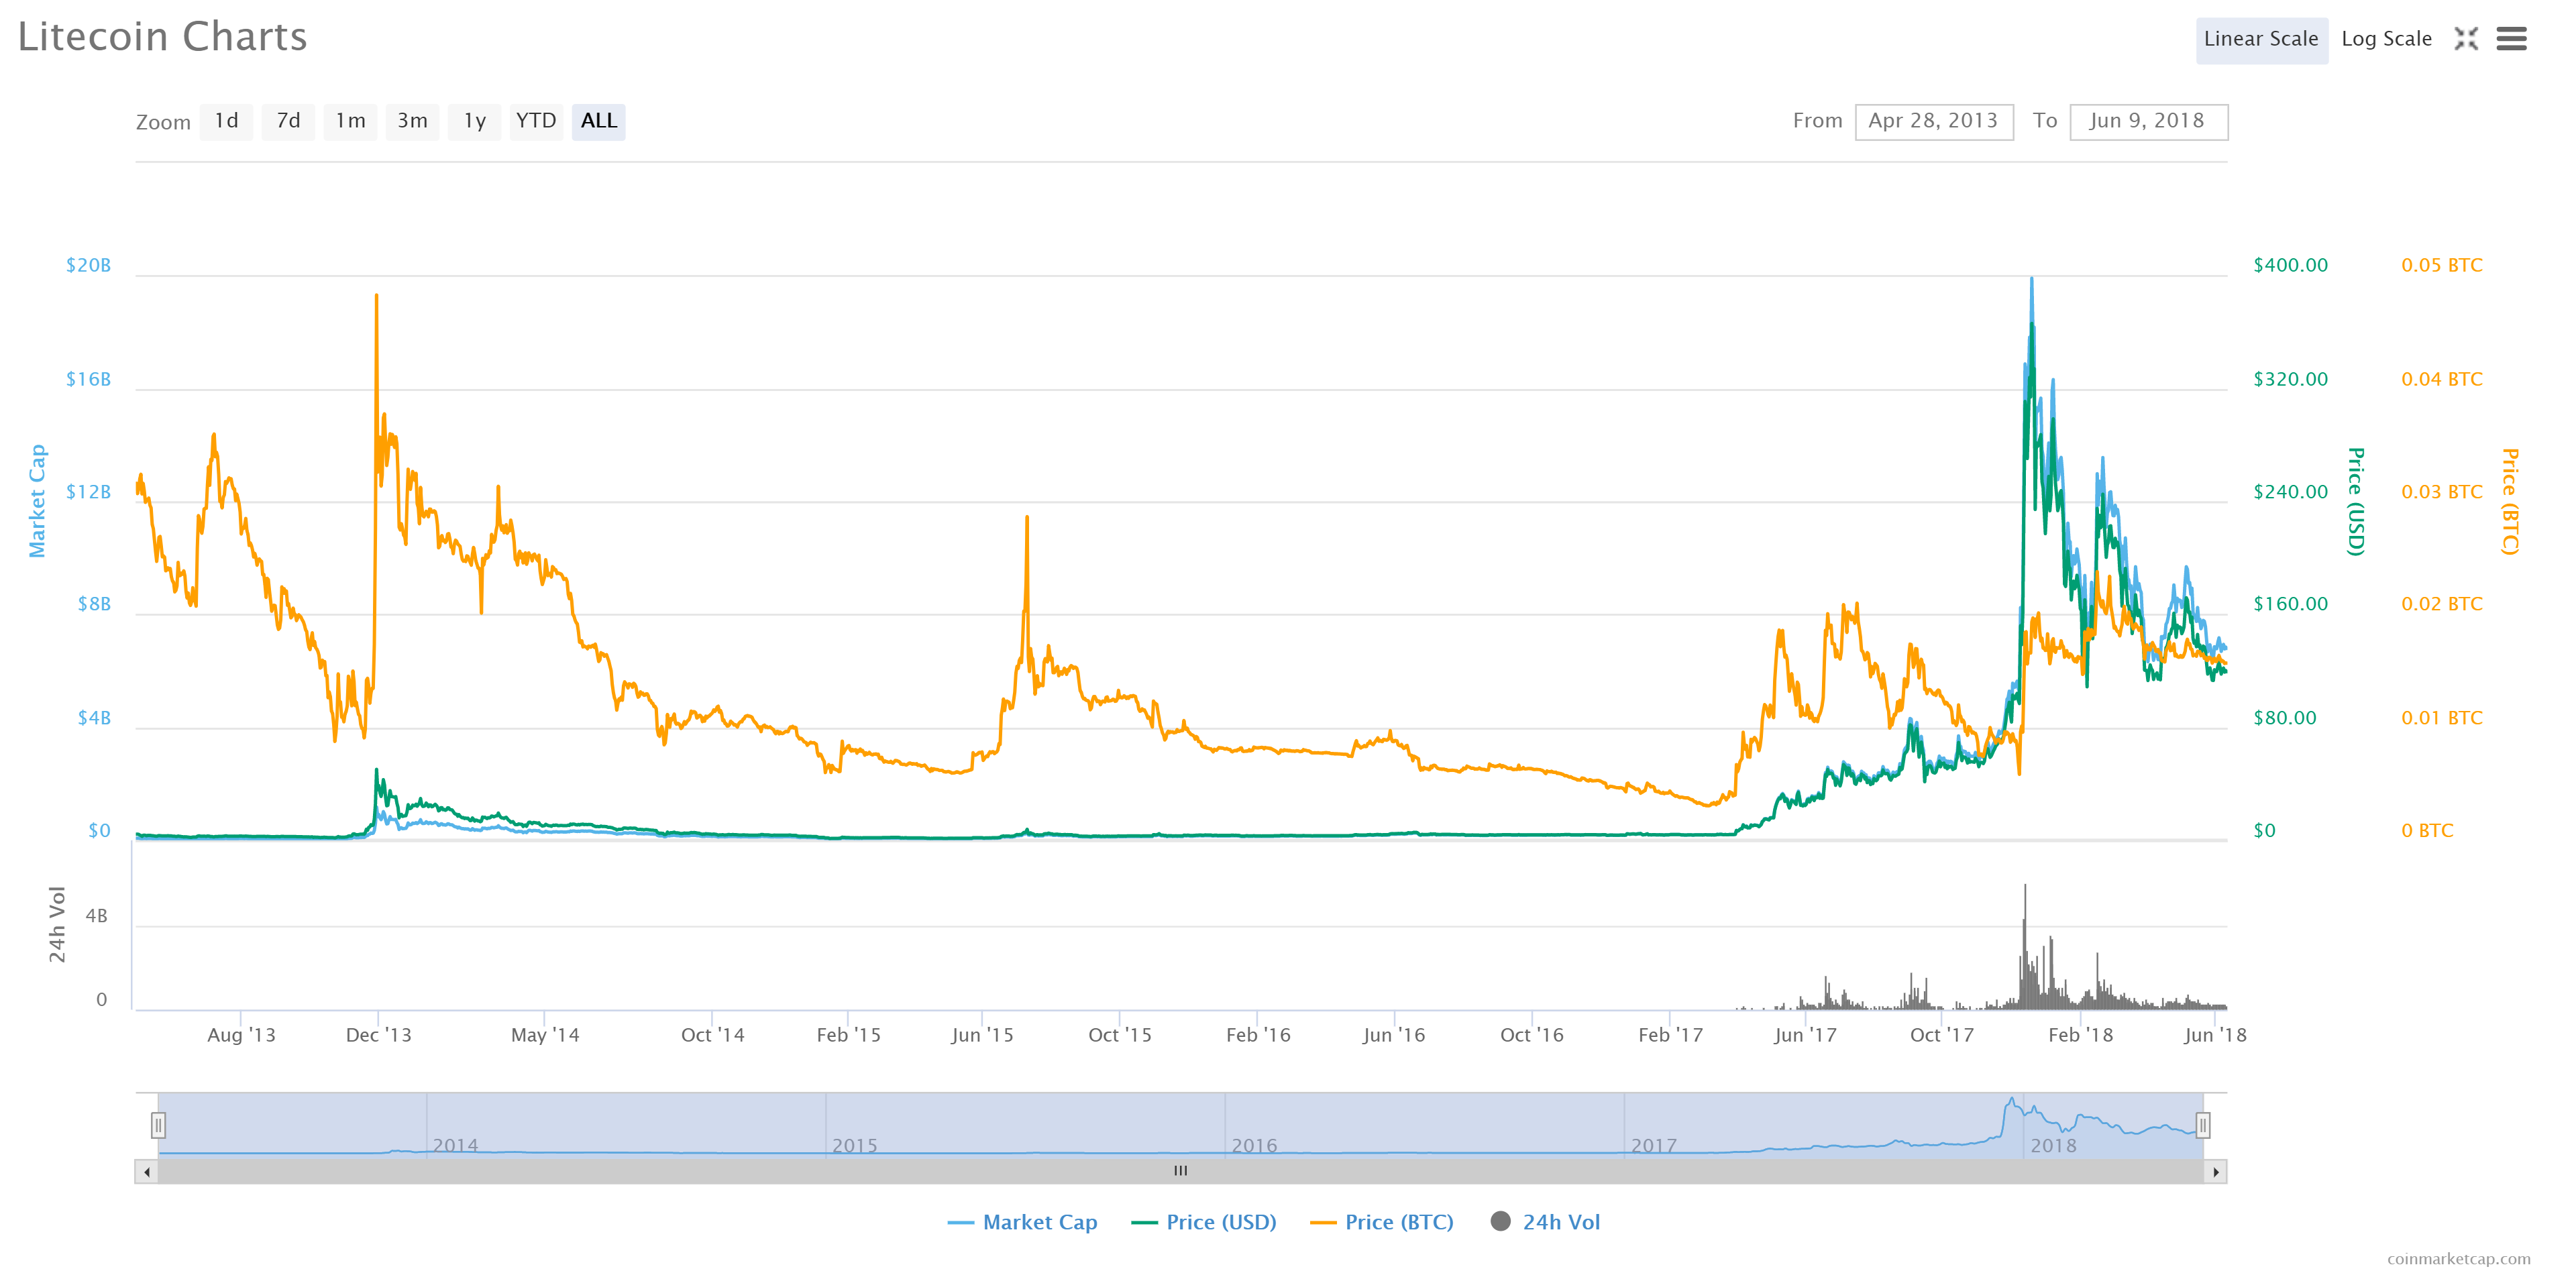The image size is (2576, 1273).
Task: Click the $400.00 price axis label
Action: pos(2290,265)
